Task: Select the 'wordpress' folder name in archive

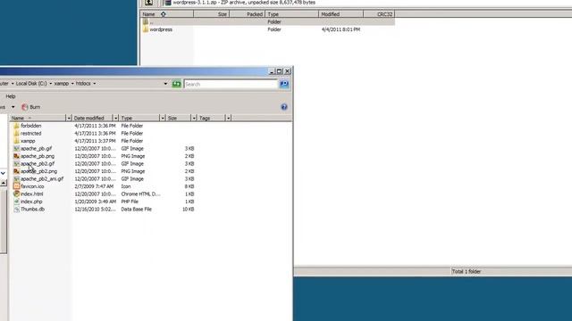Action: pos(161,29)
